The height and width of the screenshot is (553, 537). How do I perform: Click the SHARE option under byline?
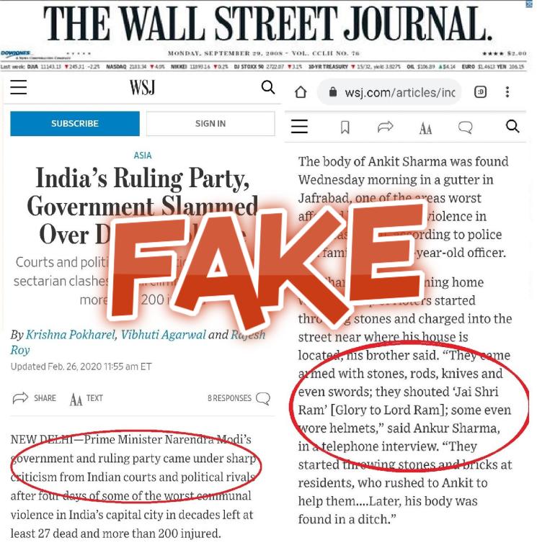tap(35, 398)
